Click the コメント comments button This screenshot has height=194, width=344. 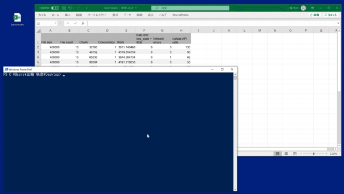pos(331,15)
